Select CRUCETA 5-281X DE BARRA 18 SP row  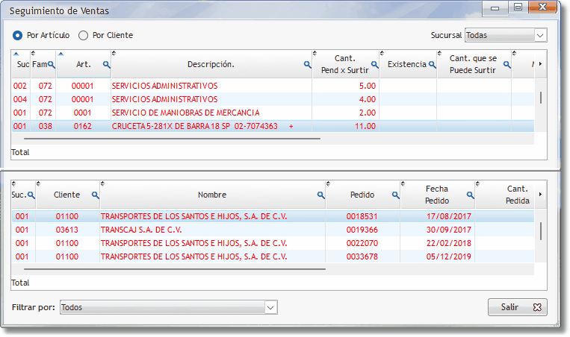[273, 126]
